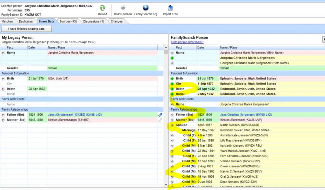Expand the Legacy Father (Bio) row arrow
Image resolution: width=325 pixels, height=190 pixels.
tap(3, 115)
